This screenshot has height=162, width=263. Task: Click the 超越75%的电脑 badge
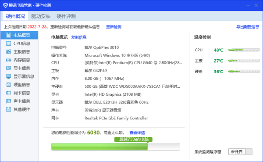click(134, 139)
